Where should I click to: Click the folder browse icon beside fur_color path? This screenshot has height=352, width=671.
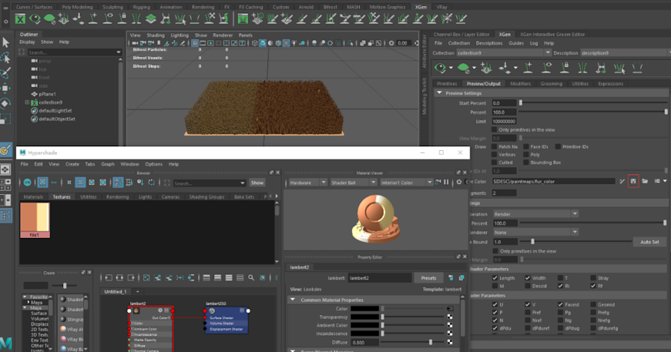(x=644, y=181)
